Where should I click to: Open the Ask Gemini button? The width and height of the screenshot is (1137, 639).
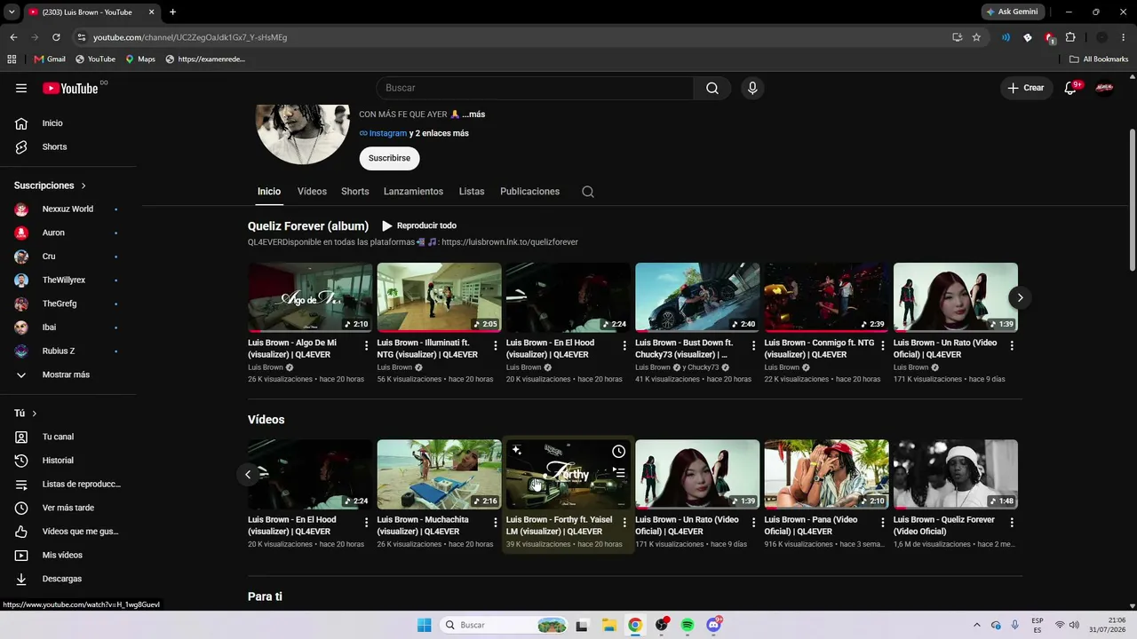(1012, 12)
